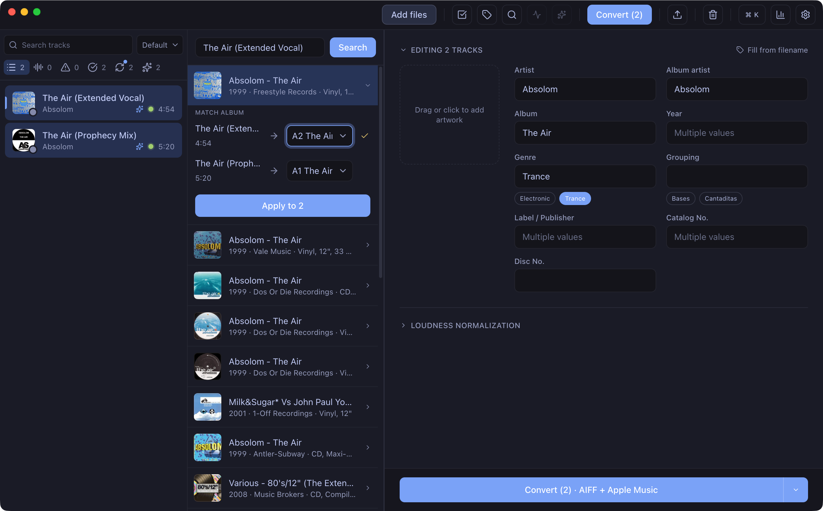Image resolution: width=823 pixels, height=511 pixels.
Task: Click Fill from filename tag link
Action: pos(772,50)
